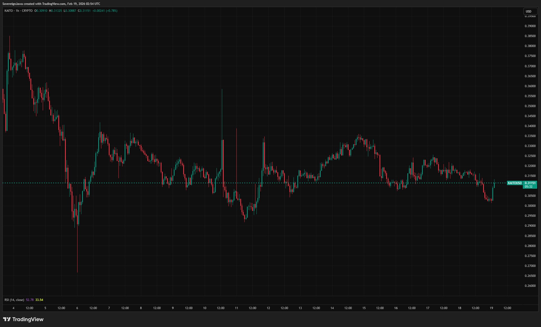Image resolution: width=541 pixels, height=327 pixels.
Task: Click the +0.00241 (+0.78%) change value
Action: tap(105, 11)
